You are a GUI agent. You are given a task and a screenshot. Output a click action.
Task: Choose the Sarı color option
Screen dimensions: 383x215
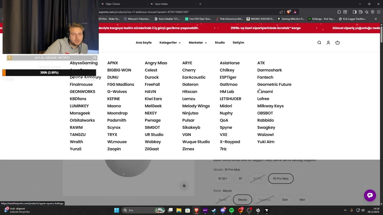click(x=285, y=199)
